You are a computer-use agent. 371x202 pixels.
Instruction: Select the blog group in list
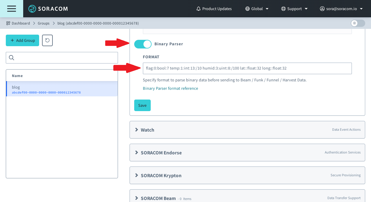[x=62, y=89]
